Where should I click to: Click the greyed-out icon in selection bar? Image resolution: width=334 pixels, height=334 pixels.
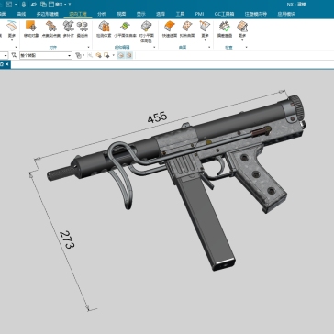(90, 55)
